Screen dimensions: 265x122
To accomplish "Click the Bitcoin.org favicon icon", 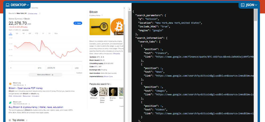I will click(10, 84).
